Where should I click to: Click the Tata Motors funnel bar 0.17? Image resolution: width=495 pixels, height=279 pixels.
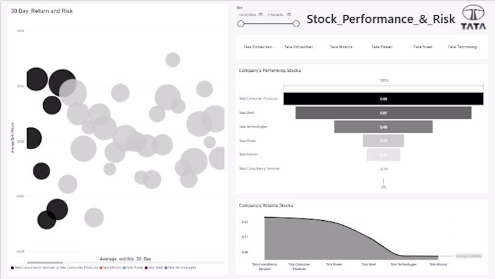(x=383, y=155)
